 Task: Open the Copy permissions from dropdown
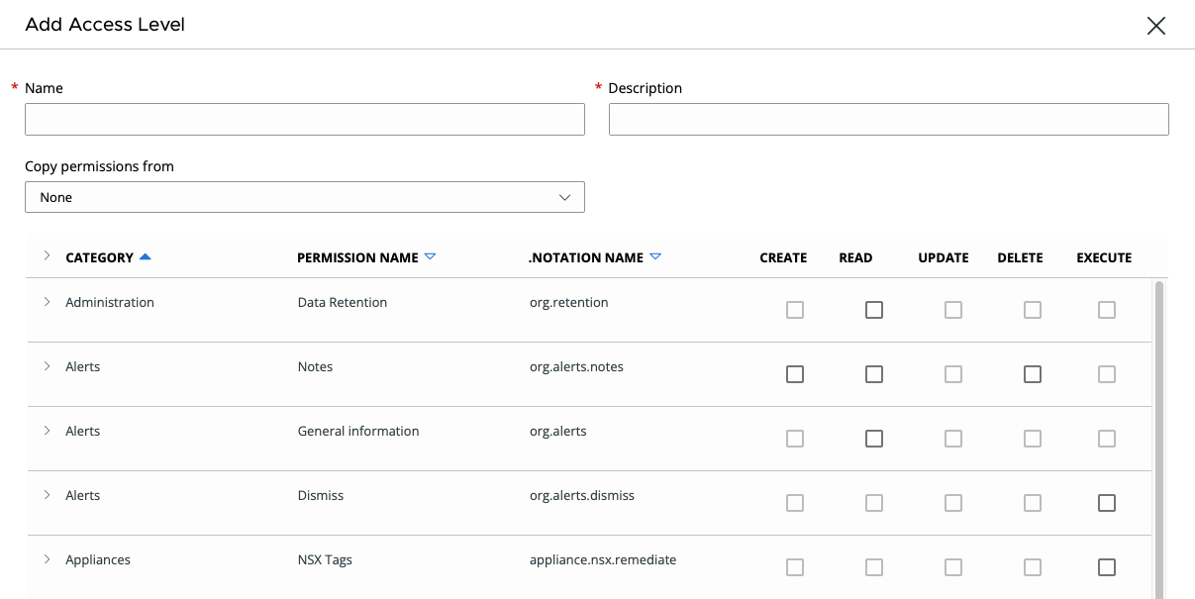(x=305, y=197)
